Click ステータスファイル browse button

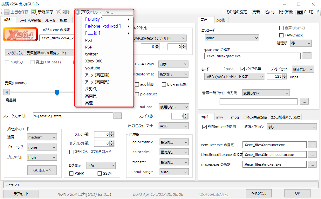click(118, 116)
